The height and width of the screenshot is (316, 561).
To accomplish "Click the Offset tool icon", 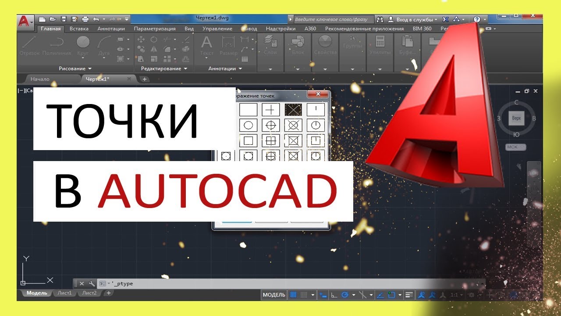I will pyautogui.click(x=185, y=59).
